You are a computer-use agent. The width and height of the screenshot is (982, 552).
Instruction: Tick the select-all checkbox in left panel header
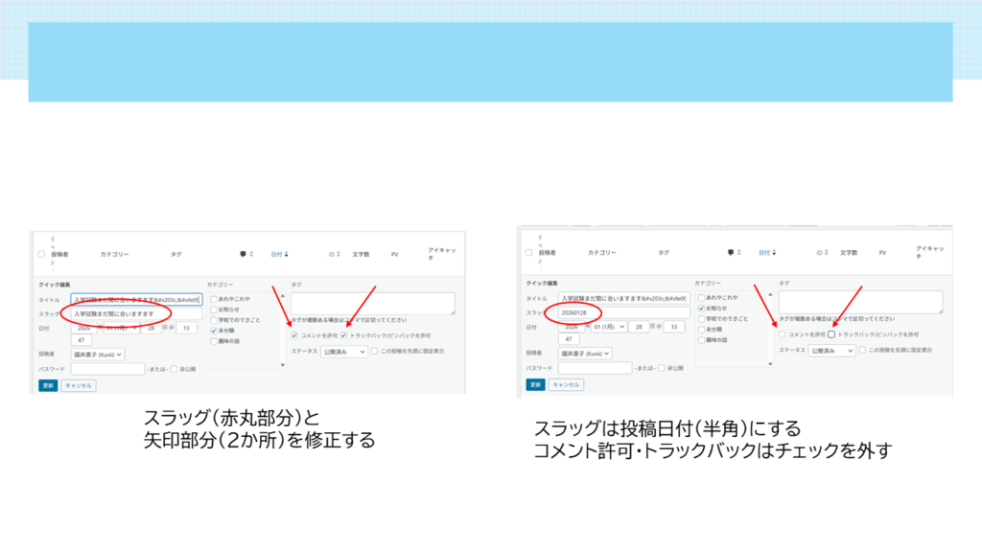pyautogui.click(x=41, y=255)
